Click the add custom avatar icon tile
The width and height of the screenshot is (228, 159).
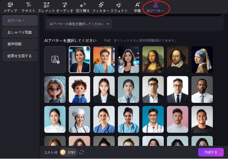(x=55, y=60)
